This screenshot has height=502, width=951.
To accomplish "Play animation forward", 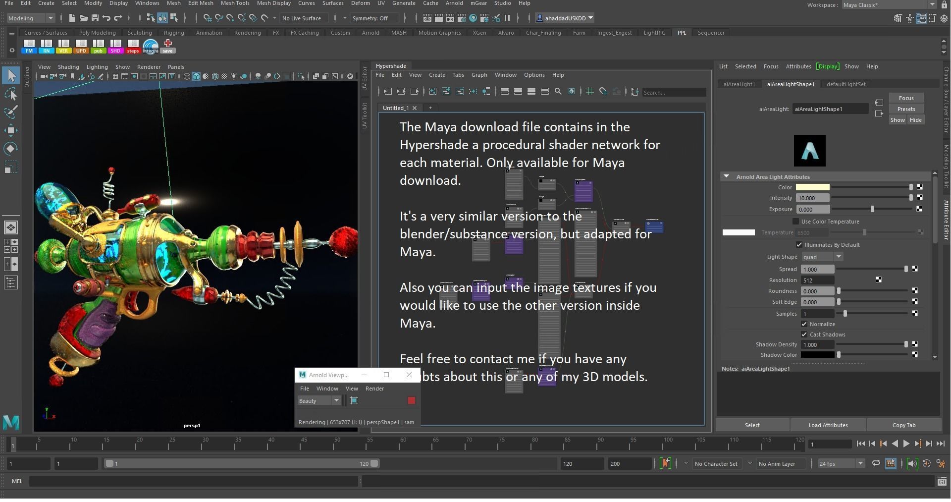I will (x=906, y=444).
